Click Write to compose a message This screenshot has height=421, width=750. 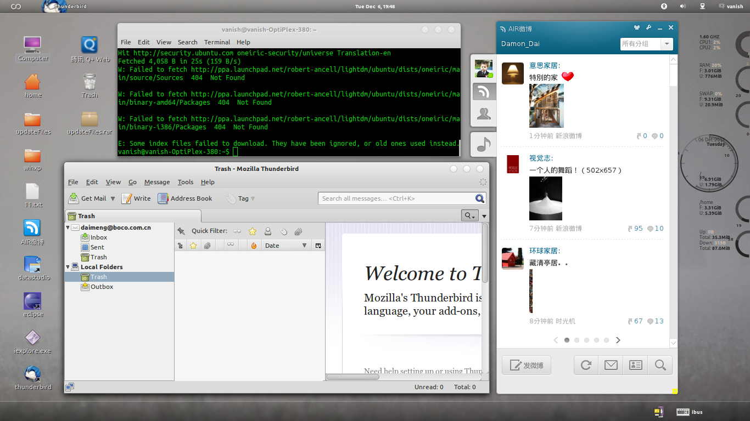136,198
